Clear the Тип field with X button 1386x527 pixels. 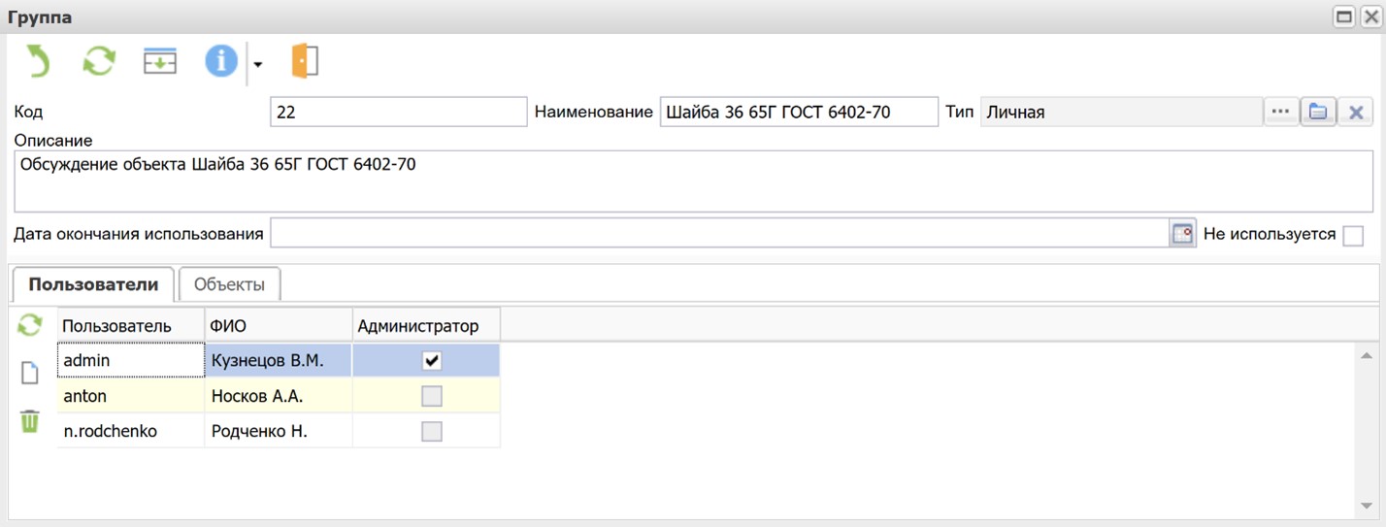[1356, 113]
